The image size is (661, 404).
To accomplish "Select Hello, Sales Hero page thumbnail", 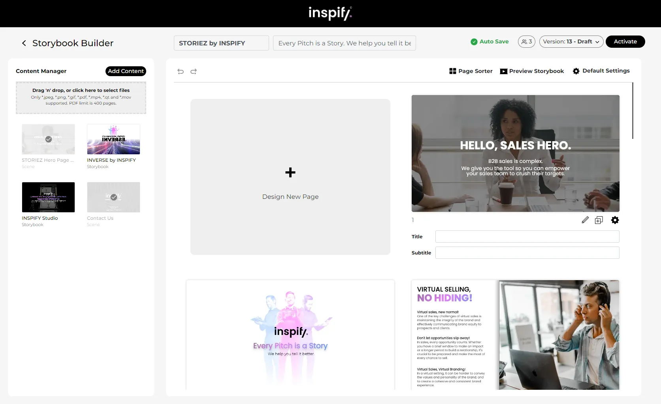I will (516, 153).
